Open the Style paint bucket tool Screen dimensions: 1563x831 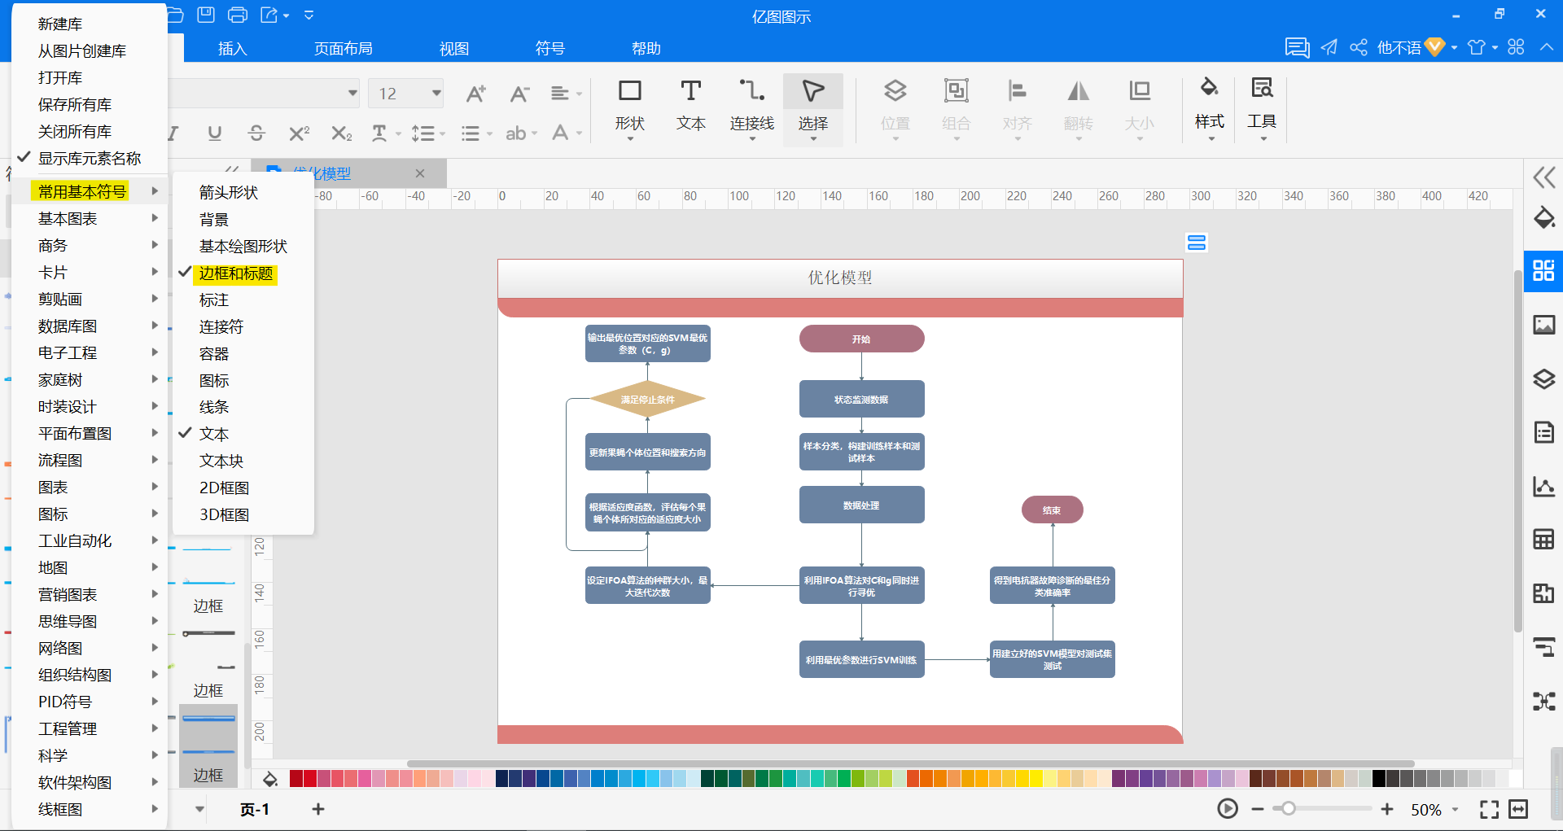tap(1209, 107)
